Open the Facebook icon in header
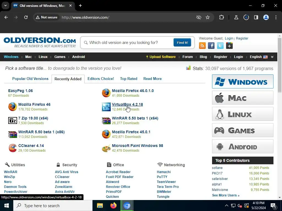The image size is (282, 211). click(x=211, y=46)
